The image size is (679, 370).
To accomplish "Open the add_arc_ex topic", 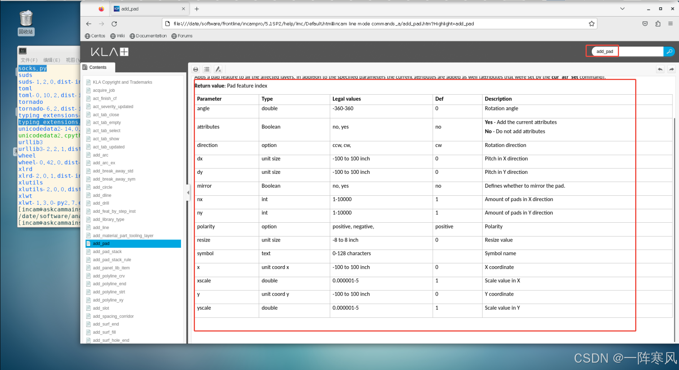I will click(x=104, y=163).
